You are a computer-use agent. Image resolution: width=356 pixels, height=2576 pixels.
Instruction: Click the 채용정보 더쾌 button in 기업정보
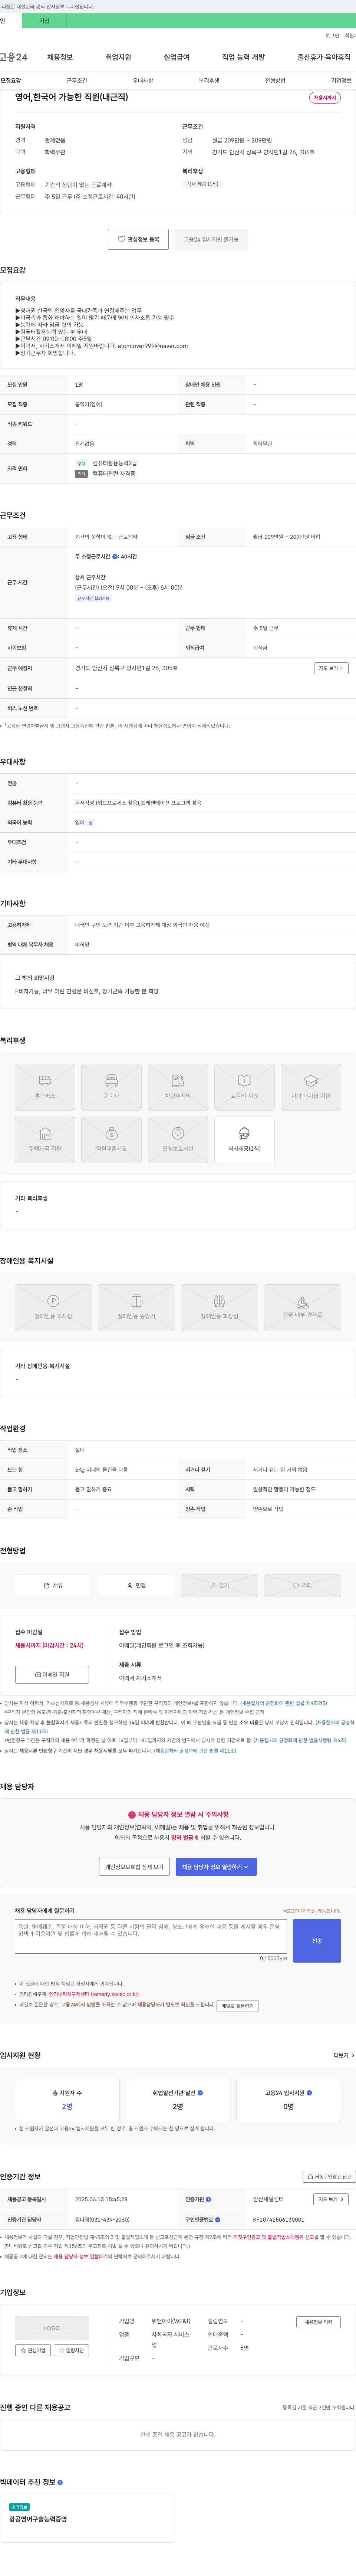click(x=318, y=2322)
